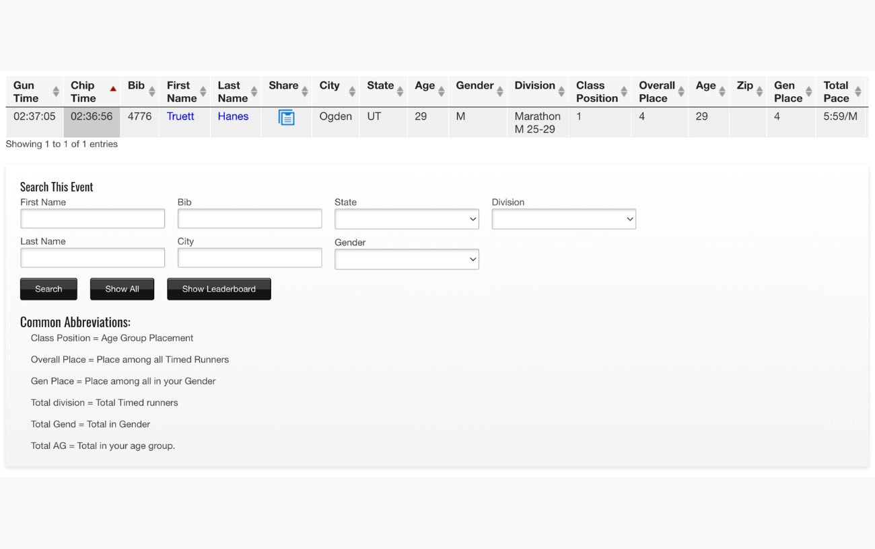Sort by Division column arrows
Viewport: 875px width, 549px height.
tap(561, 92)
